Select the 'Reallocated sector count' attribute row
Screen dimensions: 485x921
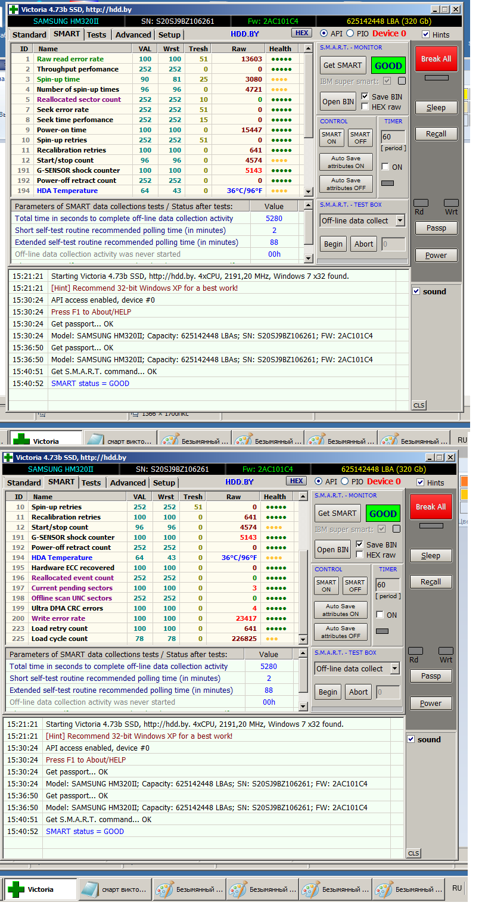[x=157, y=99]
